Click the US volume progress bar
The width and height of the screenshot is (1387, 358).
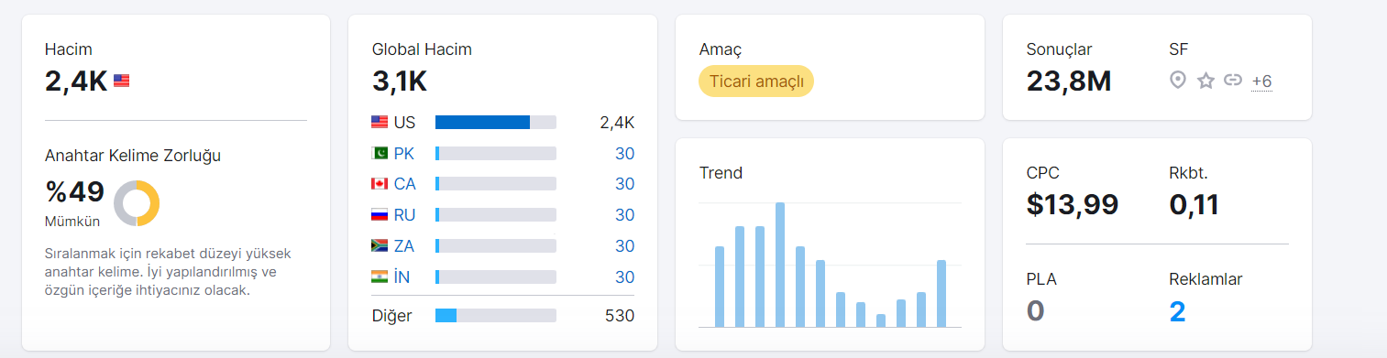[x=496, y=123]
